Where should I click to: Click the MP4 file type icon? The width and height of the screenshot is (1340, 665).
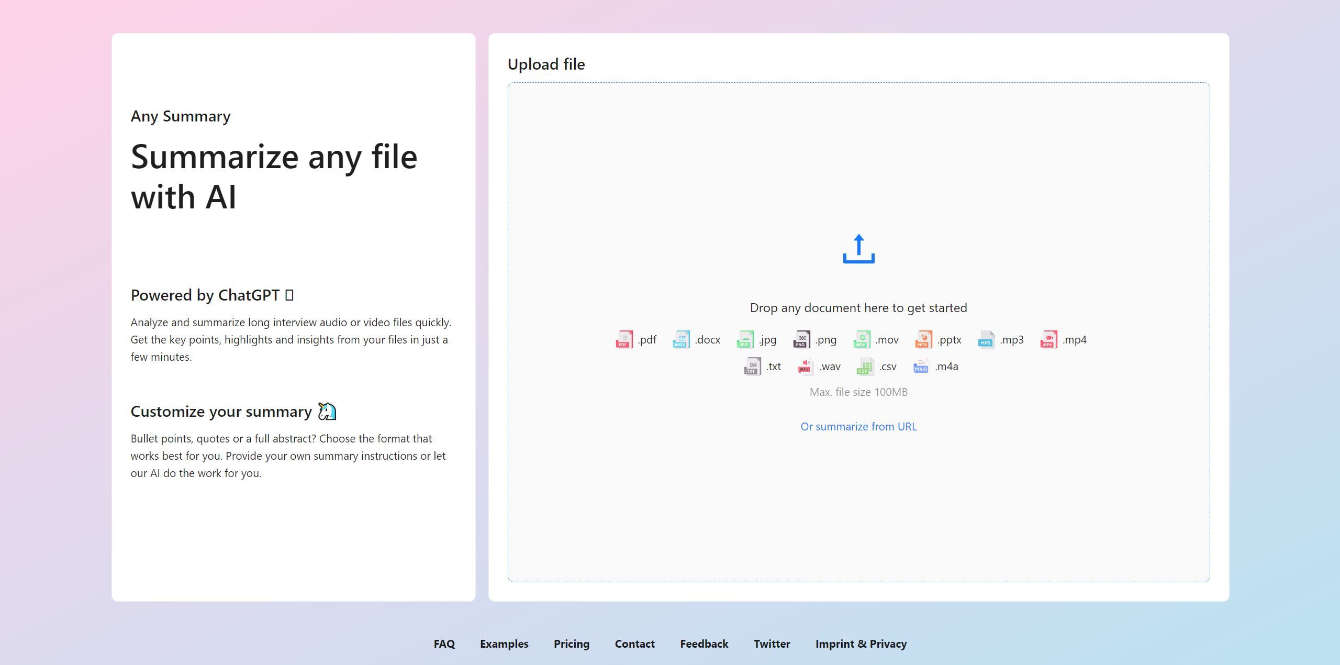[1048, 340]
